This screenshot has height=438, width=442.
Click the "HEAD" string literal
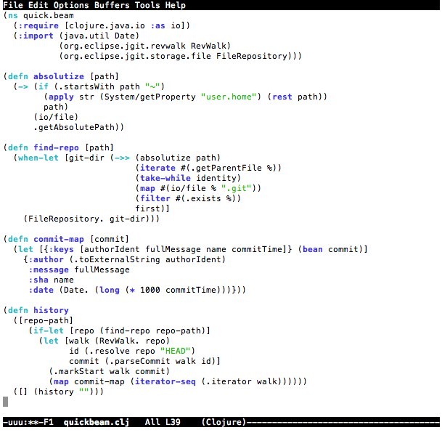click(x=176, y=351)
